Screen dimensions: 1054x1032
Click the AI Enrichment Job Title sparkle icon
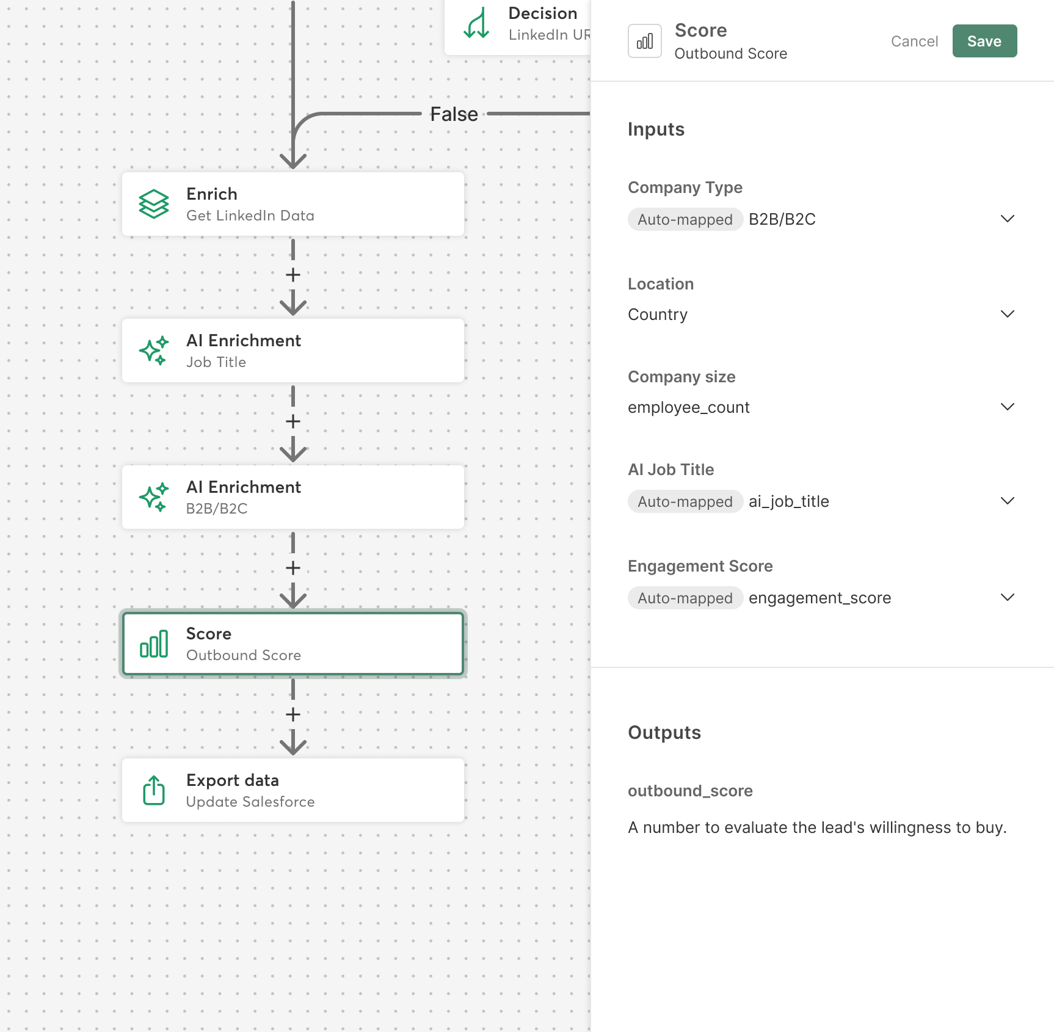point(154,351)
